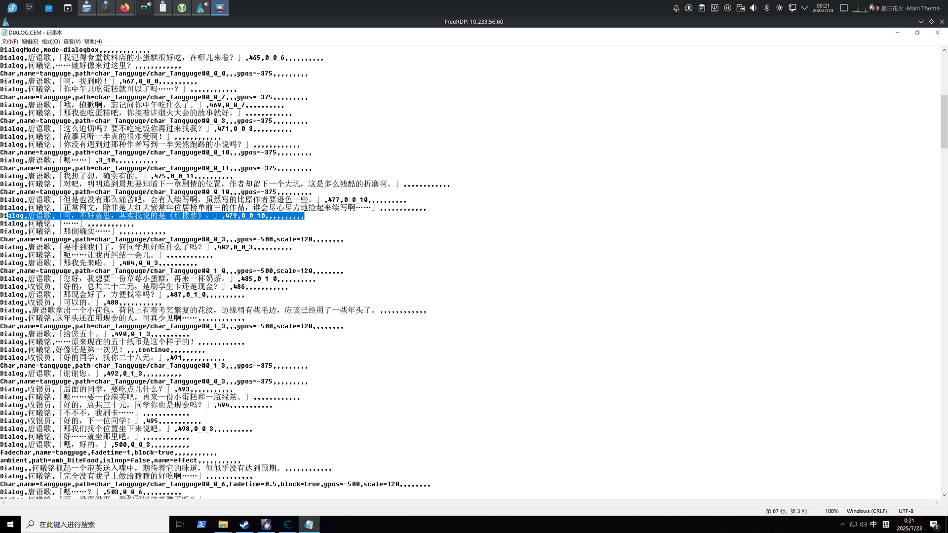The width and height of the screenshot is (948, 533).
Task: Expand Windows tray overflow chevron
Action: [842, 524]
